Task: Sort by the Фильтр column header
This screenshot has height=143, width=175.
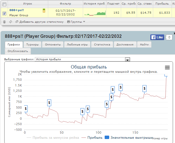Action: click(x=66, y=4)
